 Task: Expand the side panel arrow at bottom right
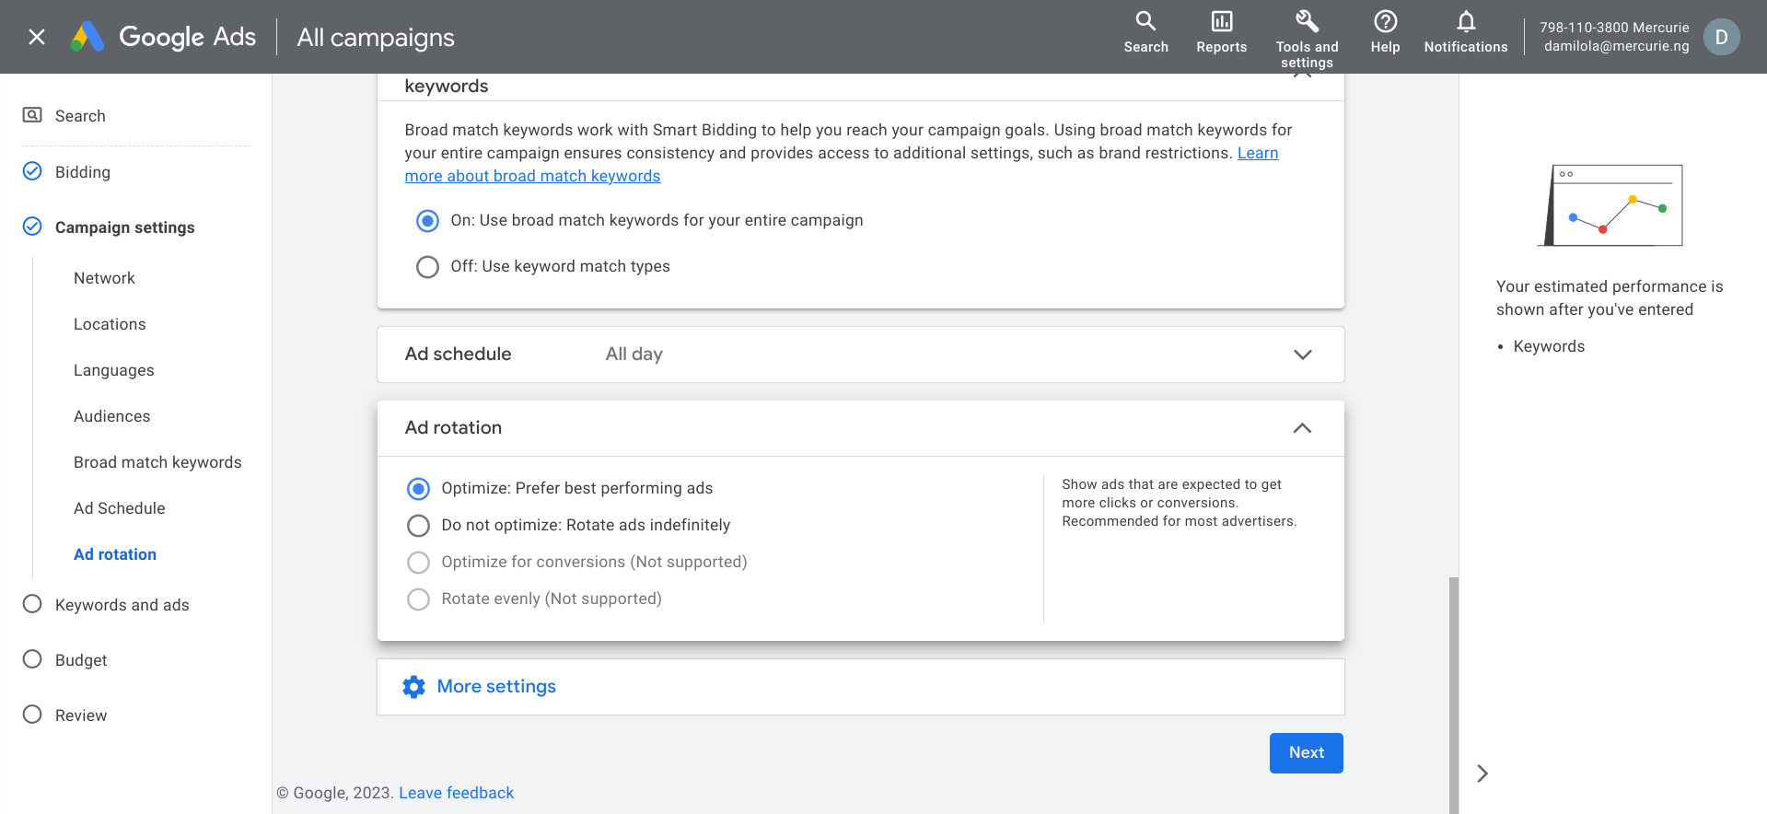tap(1482, 773)
